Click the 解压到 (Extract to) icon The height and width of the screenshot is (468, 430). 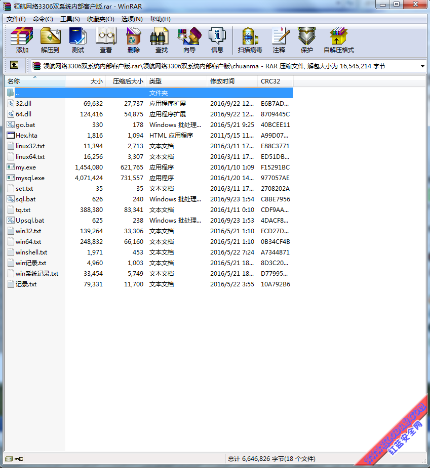(x=50, y=40)
